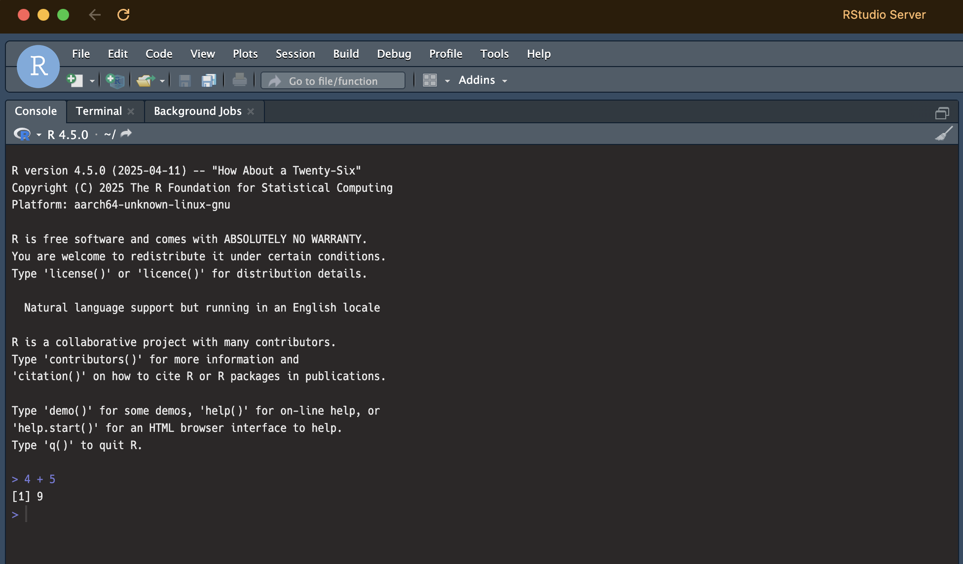The image size is (963, 564).
Task: Click the Open File folder icon
Action: tap(145, 80)
